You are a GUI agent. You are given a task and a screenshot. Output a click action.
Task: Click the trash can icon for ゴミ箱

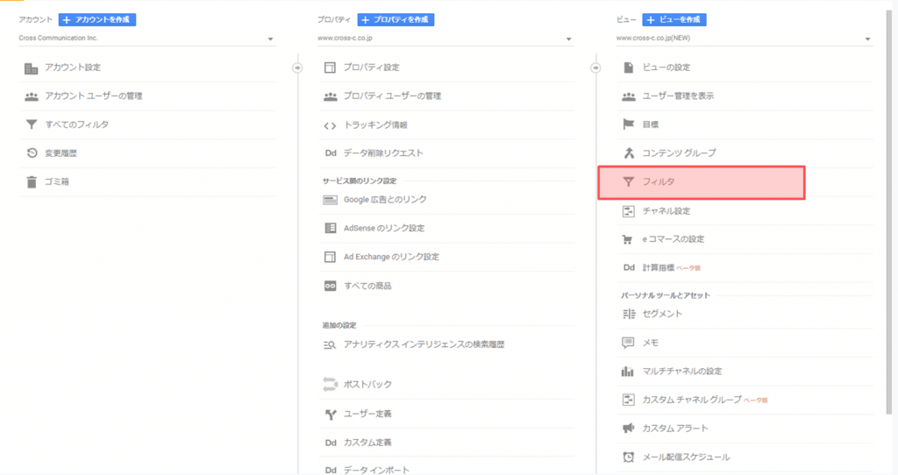coord(32,182)
